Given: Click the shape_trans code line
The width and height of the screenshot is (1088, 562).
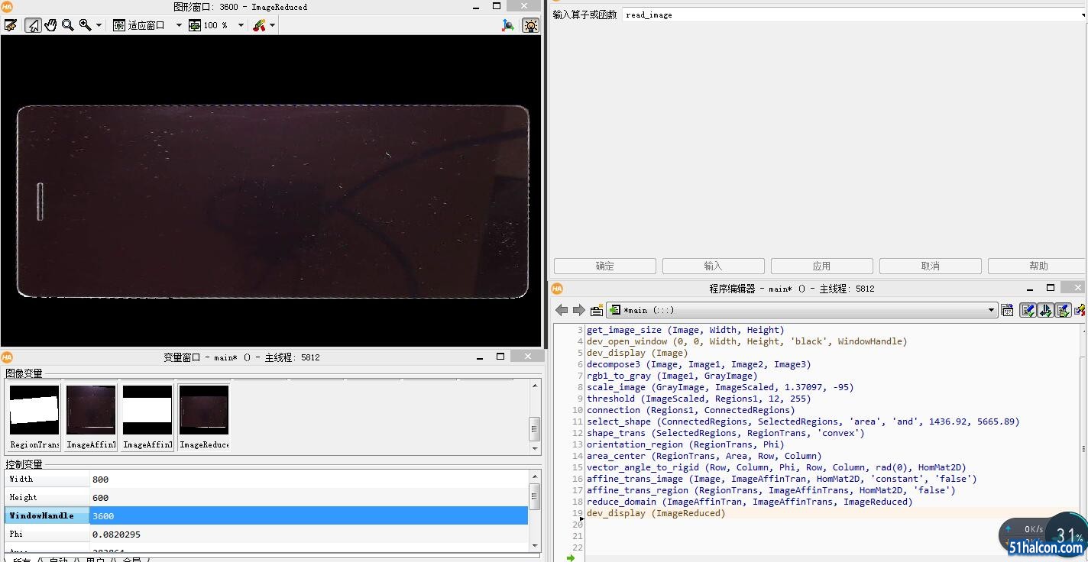Looking at the screenshot, I should pos(725,433).
